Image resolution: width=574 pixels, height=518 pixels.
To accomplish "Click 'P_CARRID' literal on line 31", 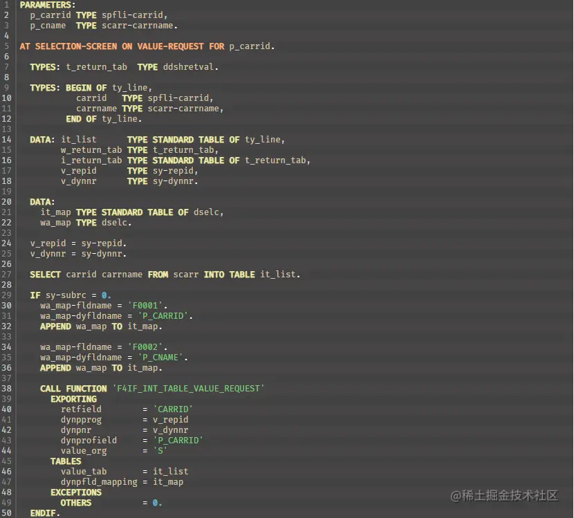I will (x=163, y=316).
